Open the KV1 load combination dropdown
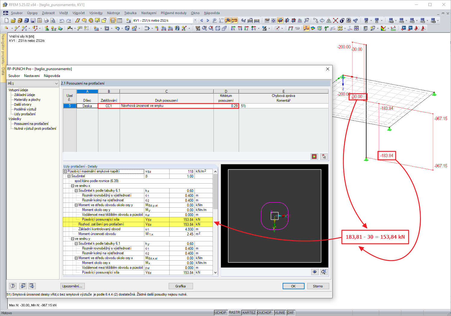 click(195, 20)
